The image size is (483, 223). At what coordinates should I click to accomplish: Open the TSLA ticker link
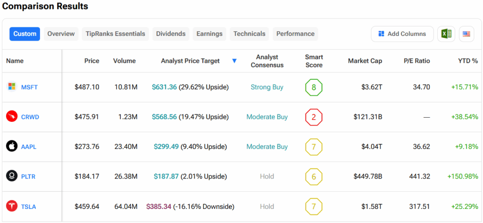pyautogui.click(x=28, y=206)
